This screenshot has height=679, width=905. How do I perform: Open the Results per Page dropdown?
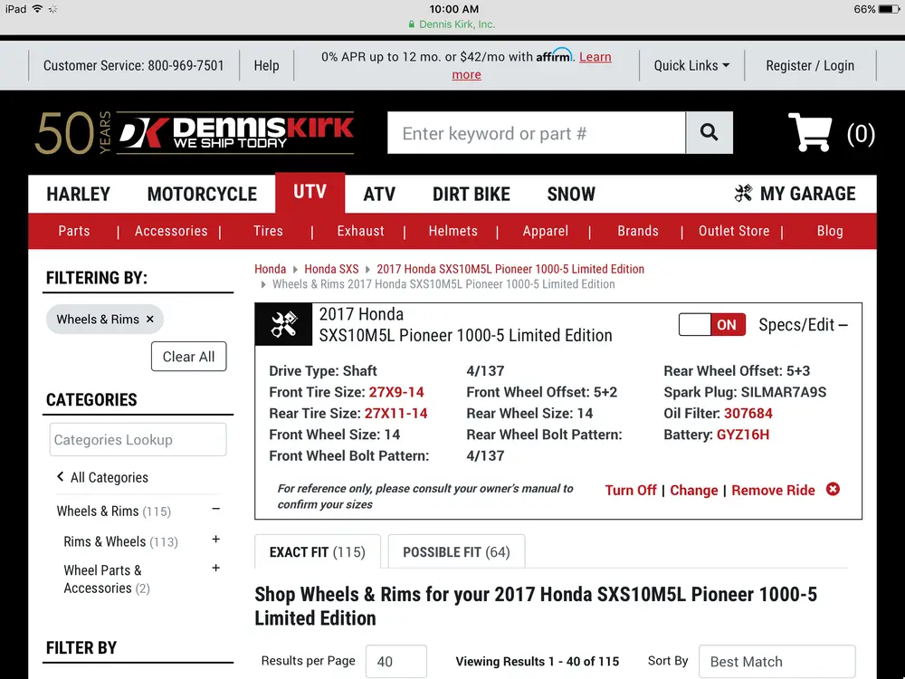click(396, 661)
